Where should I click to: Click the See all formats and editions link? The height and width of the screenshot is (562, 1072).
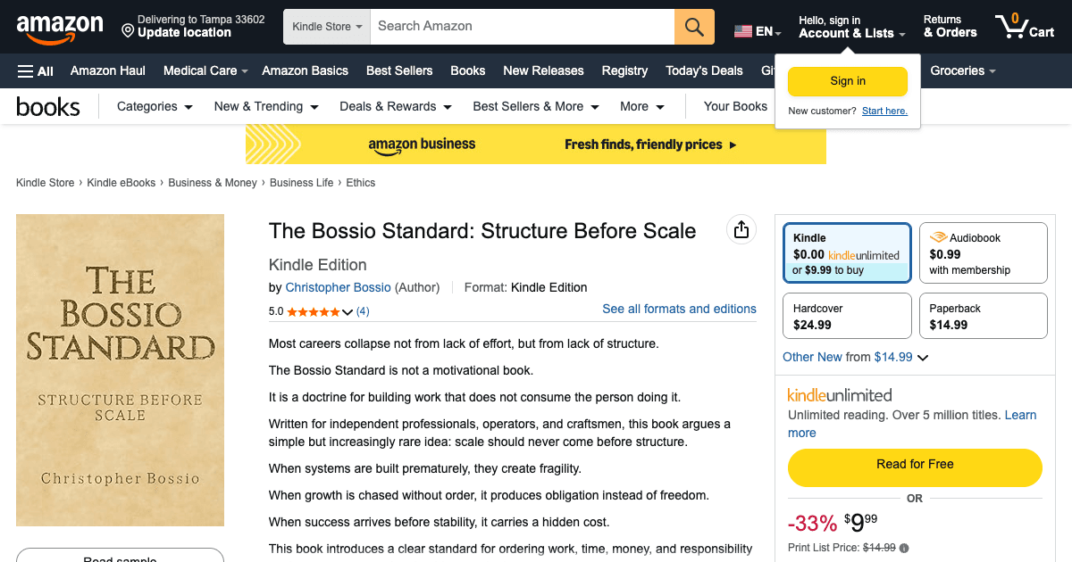679,309
